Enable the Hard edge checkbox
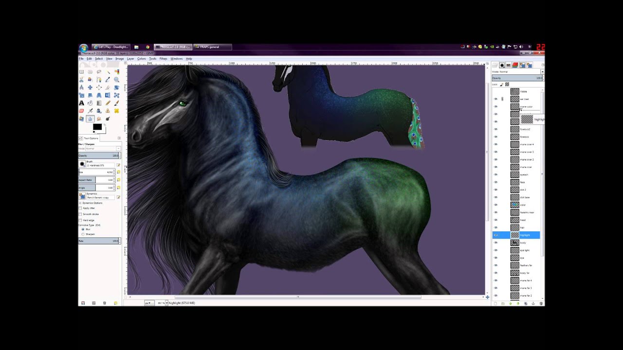 (x=80, y=220)
